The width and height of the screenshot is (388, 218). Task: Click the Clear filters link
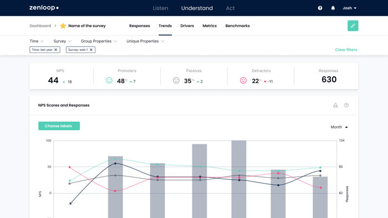click(x=346, y=50)
